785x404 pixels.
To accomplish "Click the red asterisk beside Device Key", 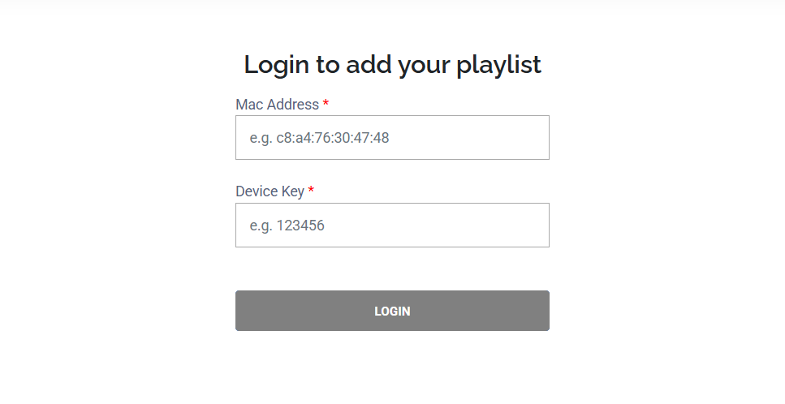I will pyautogui.click(x=311, y=191).
